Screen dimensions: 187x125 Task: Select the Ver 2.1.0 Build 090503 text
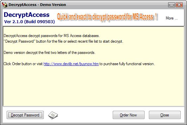[30, 21]
